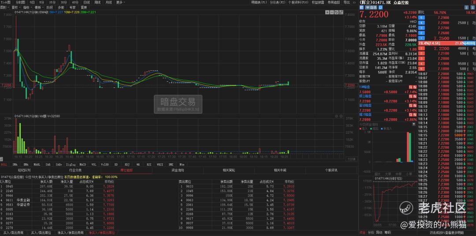
Task: Search icon in 辉立暗盘 row
Action: (x=411, y=96)
